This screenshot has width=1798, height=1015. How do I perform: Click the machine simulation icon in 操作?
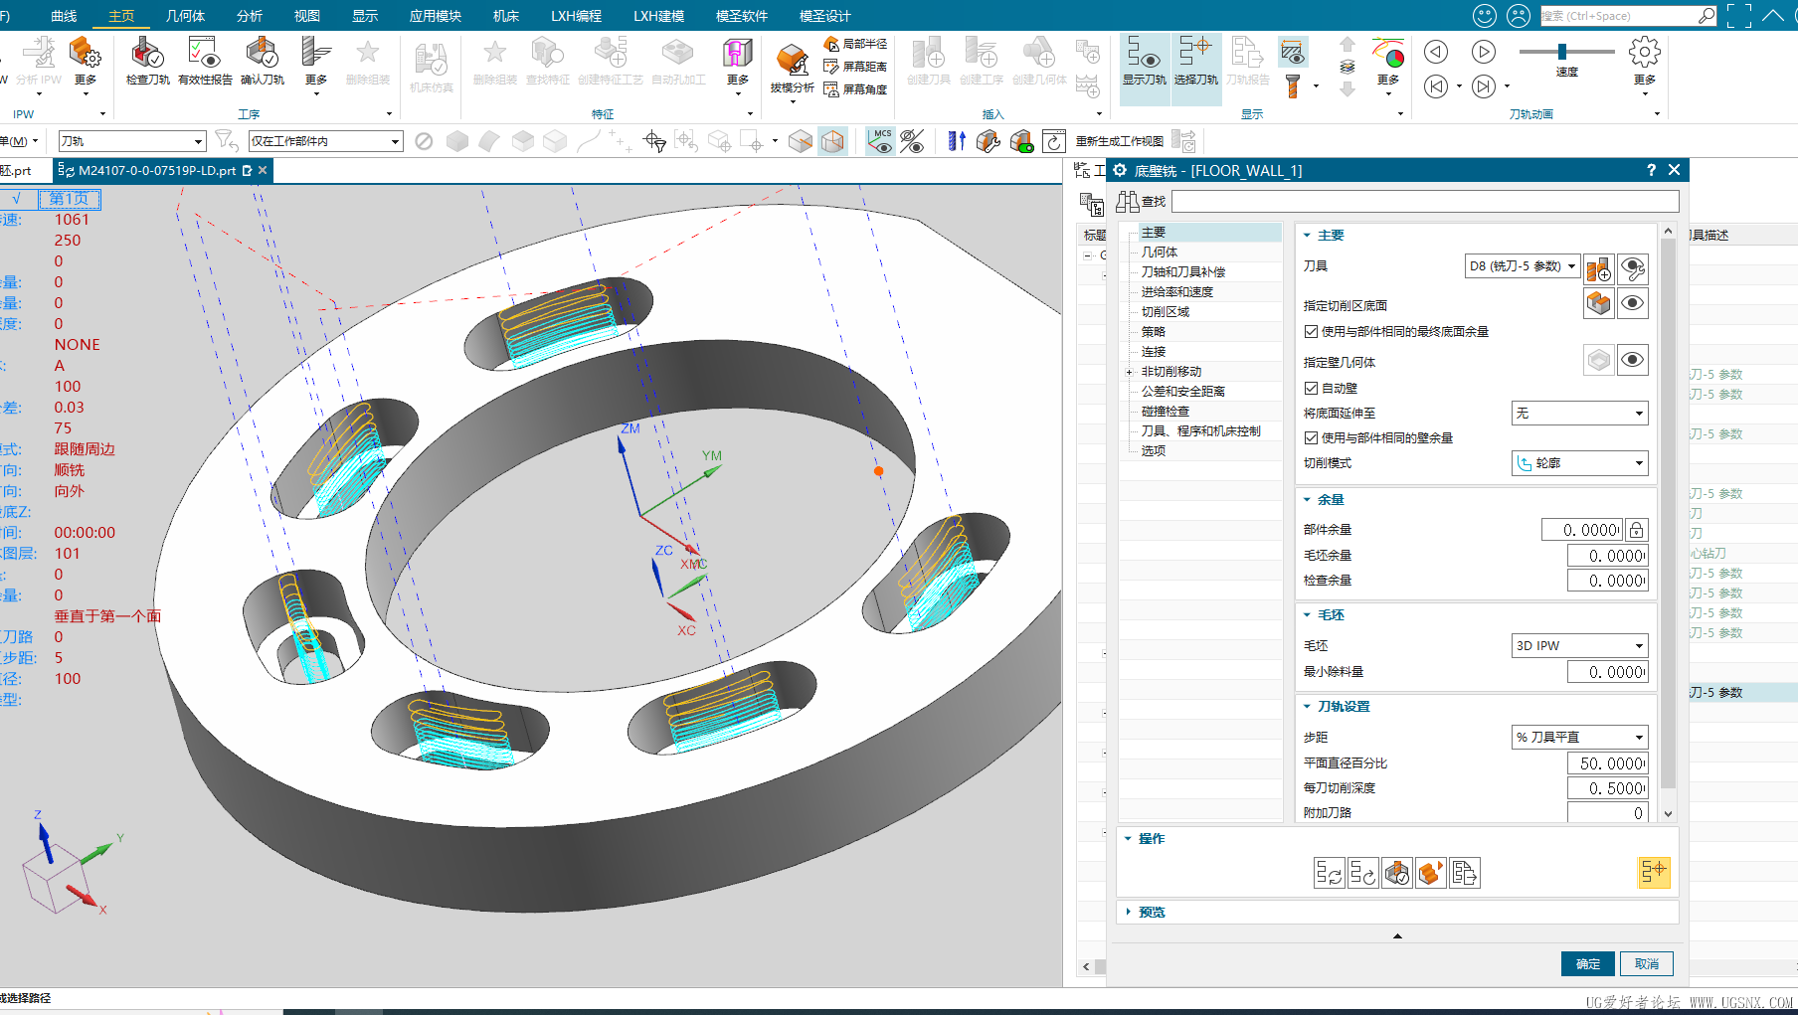click(x=1430, y=873)
